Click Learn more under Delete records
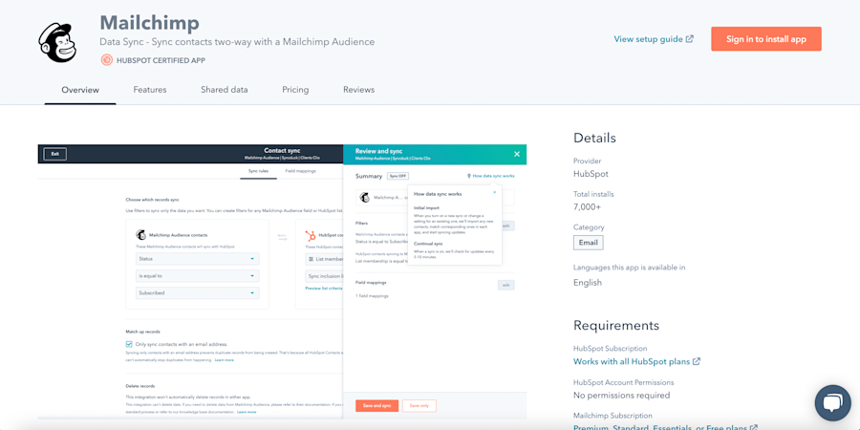The height and width of the screenshot is (430, 860). pyautogui.click(x=247, y=411)
